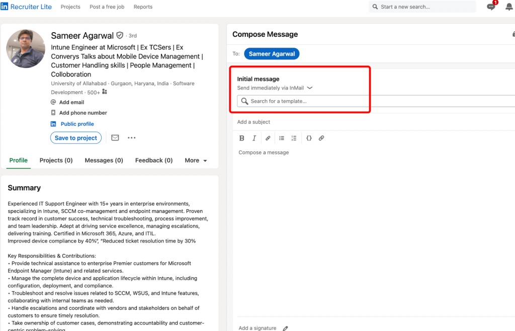The image size is (515, 331).
Task: Open the Projects menu in the top bar
Action: point(70,7)
